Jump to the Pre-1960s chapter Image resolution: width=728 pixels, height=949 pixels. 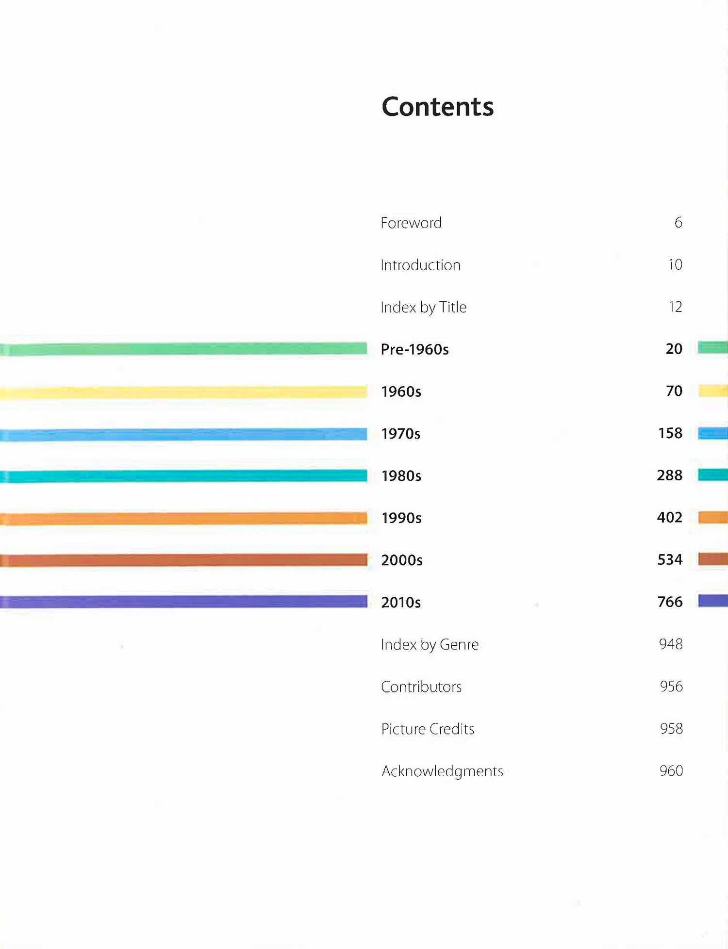(x=414, y=349)
